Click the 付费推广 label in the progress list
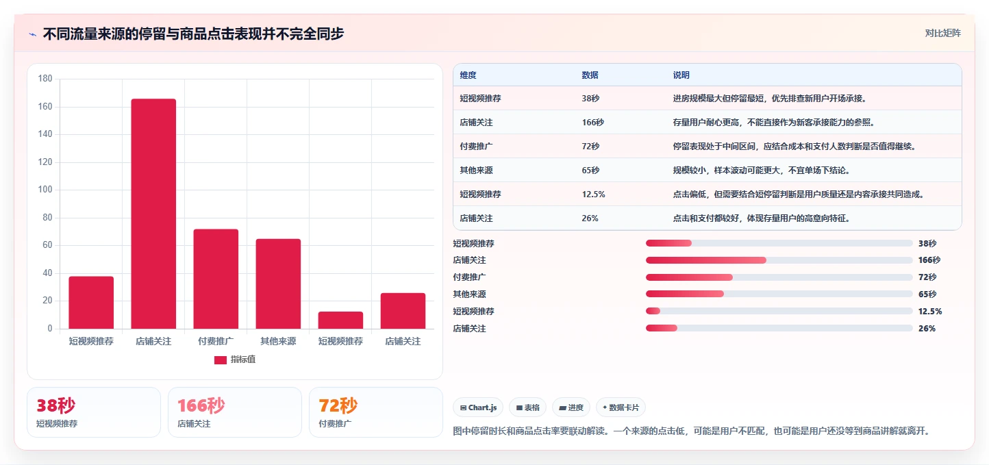This screenshot has height=465, width=989. coord(470,277)
